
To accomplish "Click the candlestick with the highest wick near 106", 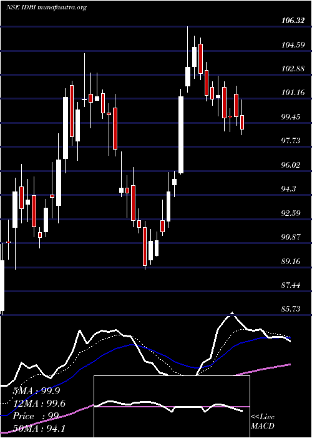I will pyautogui.click(x=188, y=76).
